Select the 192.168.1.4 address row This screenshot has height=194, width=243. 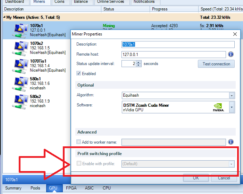(x=40, y=66)
